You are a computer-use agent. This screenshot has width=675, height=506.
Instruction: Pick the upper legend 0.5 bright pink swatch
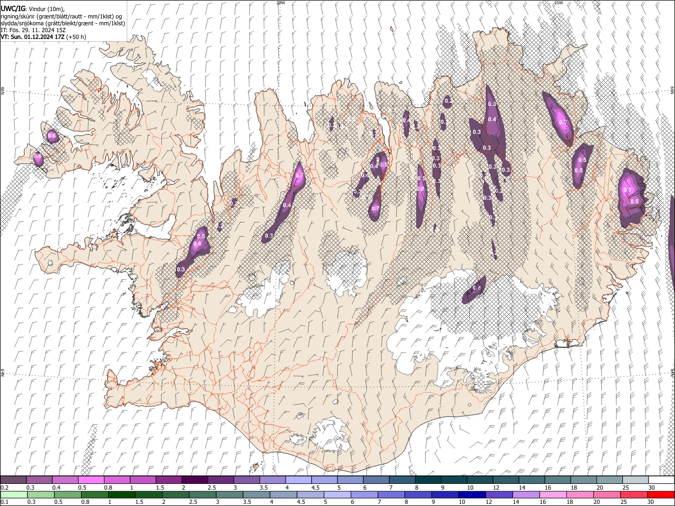point(91,480)
